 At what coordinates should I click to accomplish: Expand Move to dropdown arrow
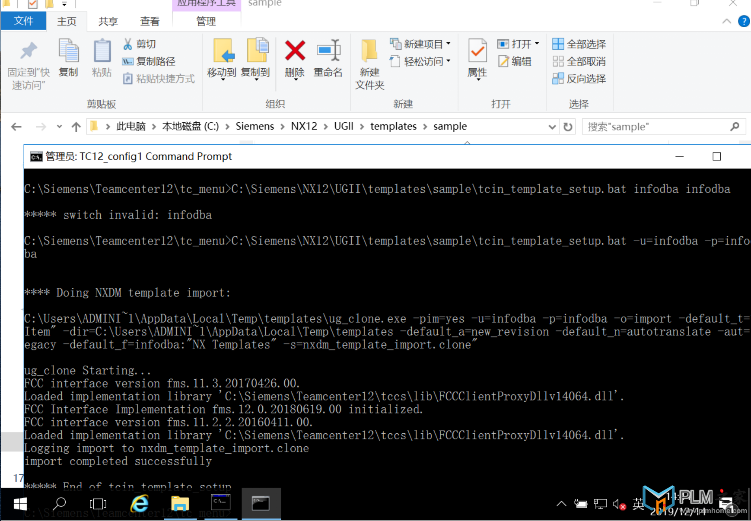point(223,80)
